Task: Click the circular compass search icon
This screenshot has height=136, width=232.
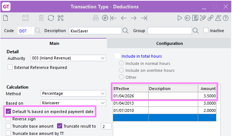Action: point(105,18)
